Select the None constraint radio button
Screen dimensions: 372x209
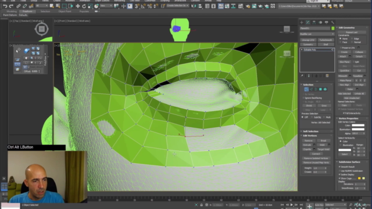341,39
